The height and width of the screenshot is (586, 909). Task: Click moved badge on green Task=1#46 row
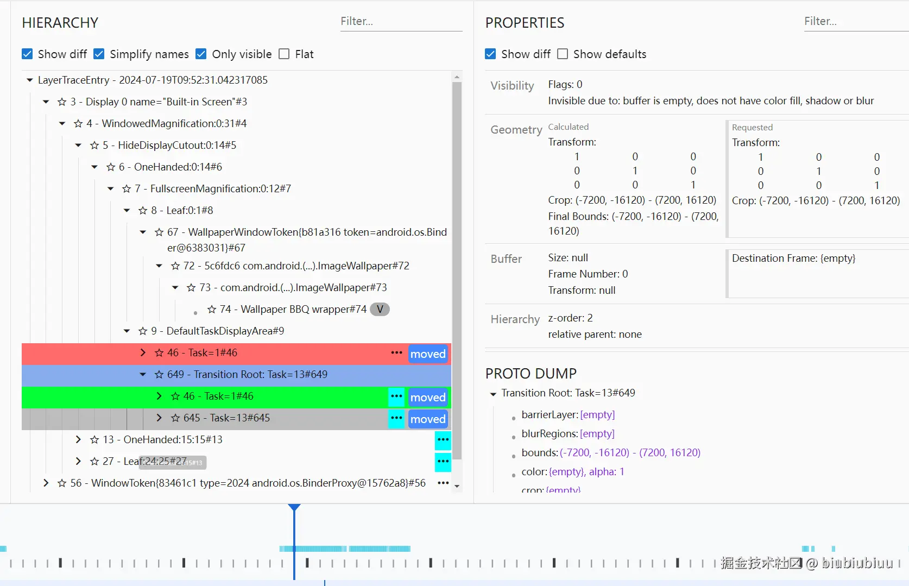pyautogui.click(x=428, y=398)
